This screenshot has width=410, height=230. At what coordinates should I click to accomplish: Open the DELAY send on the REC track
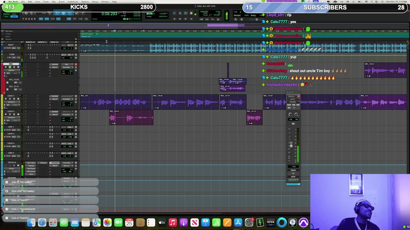point(54,67)
